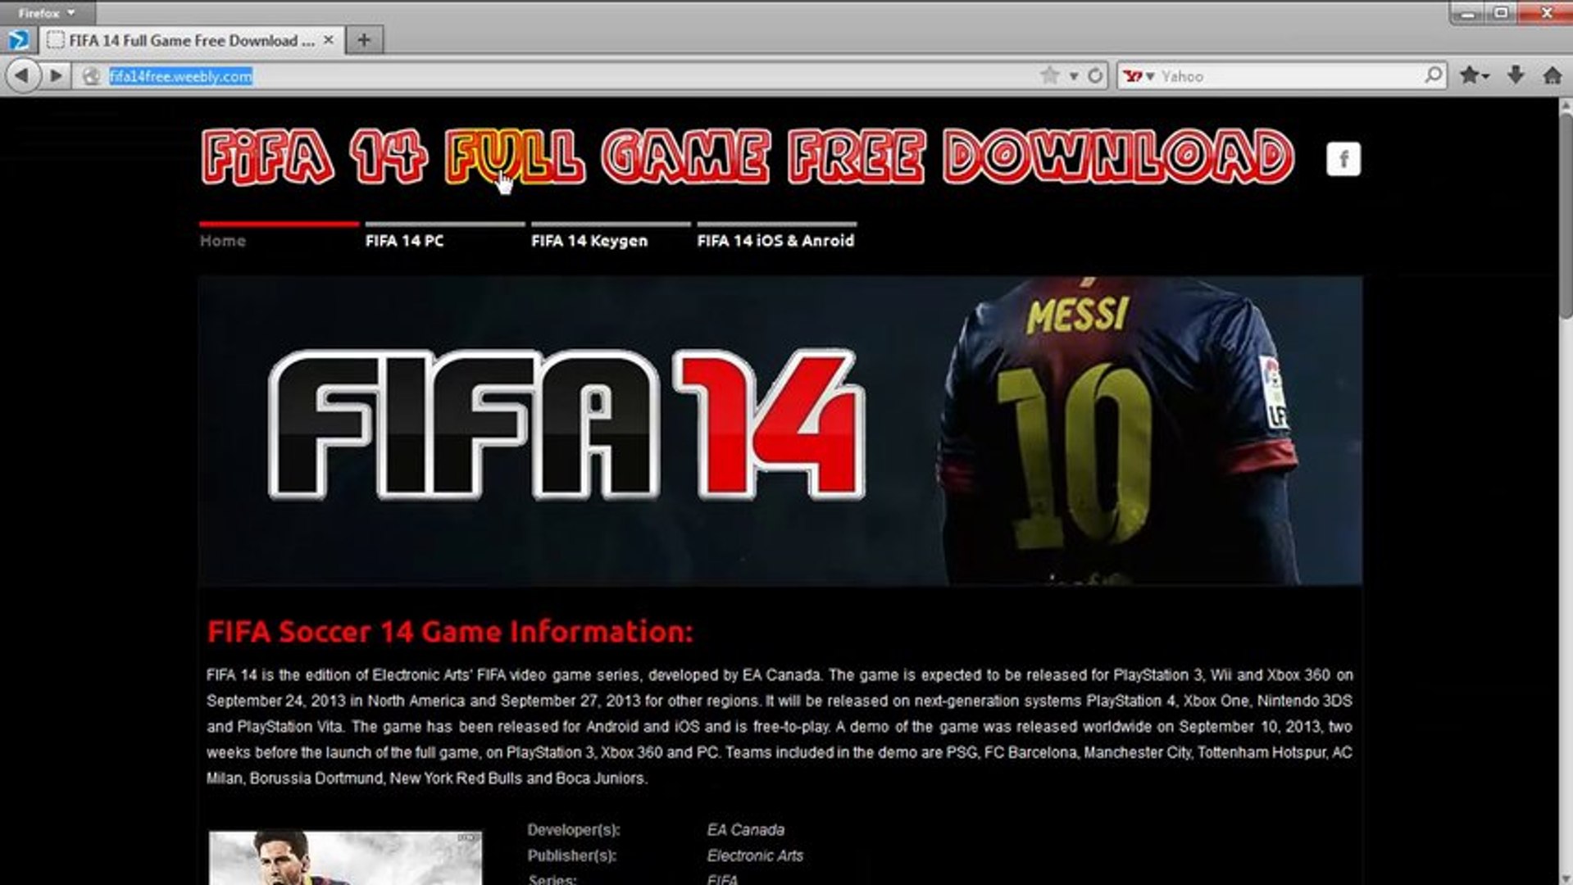
Task: Click the game cover thumbnail below the description
Action: tap(345, 858)
